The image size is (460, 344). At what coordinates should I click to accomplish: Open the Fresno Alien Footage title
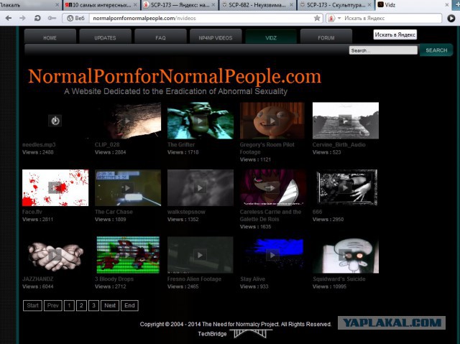(194, 279)
